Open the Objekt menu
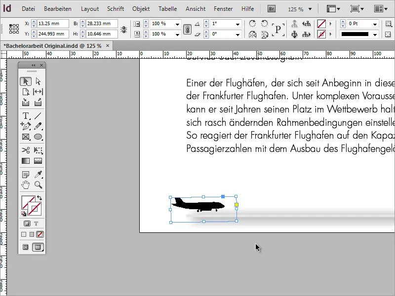 coord(141,9)
